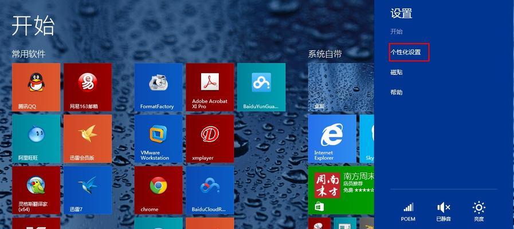
Task: Click the 已静音 volume icon
Action: click(444, 212)
